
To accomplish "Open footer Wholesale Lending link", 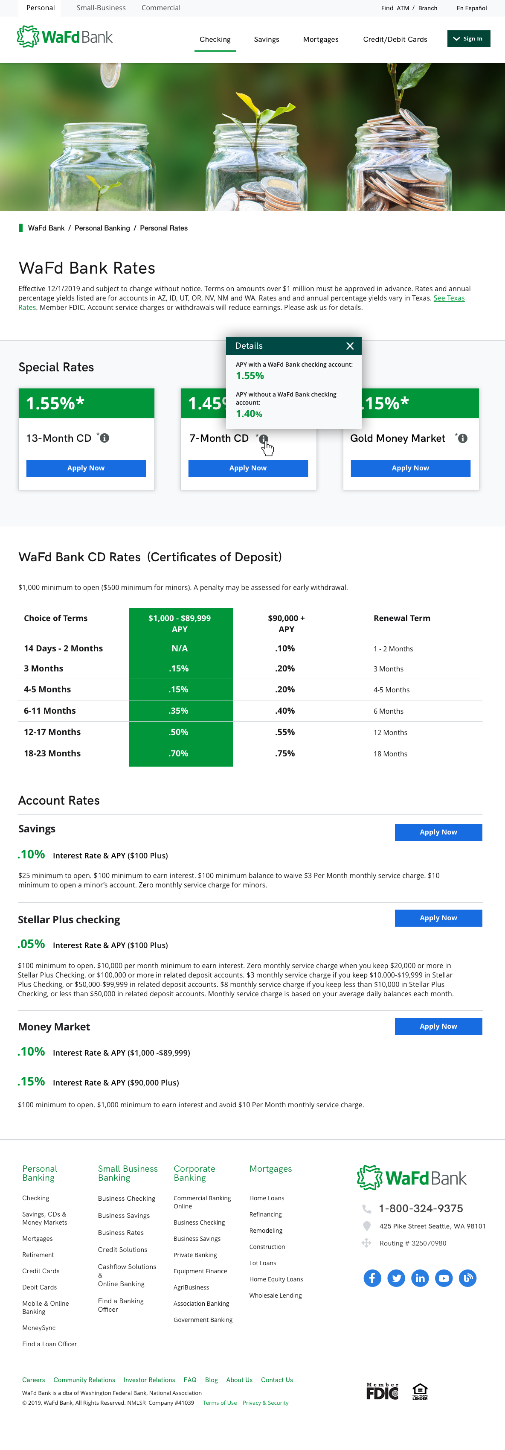I will click(x=276, y=1296).
